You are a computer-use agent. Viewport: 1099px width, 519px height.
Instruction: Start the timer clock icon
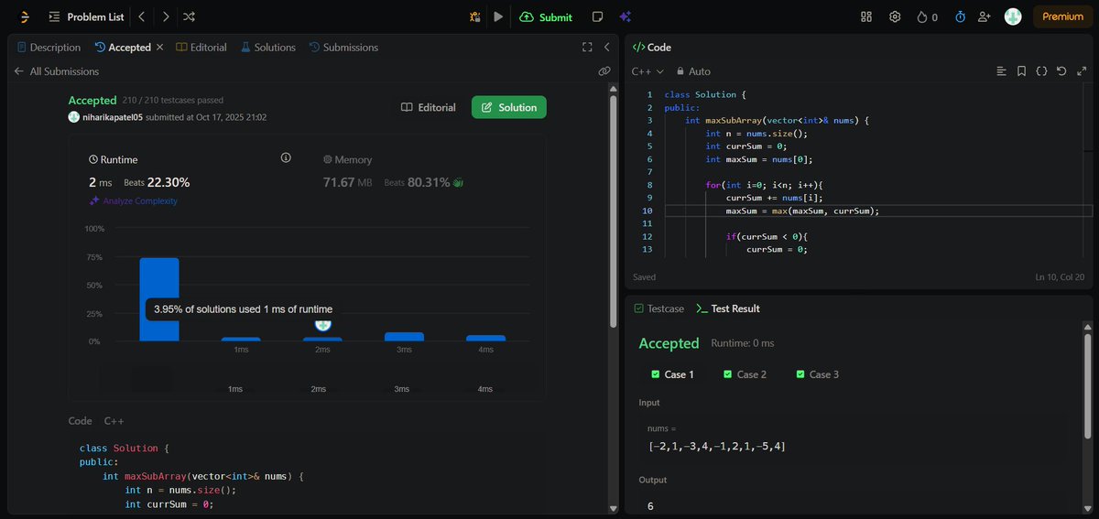pyautogui.click(x=960, y=16)
